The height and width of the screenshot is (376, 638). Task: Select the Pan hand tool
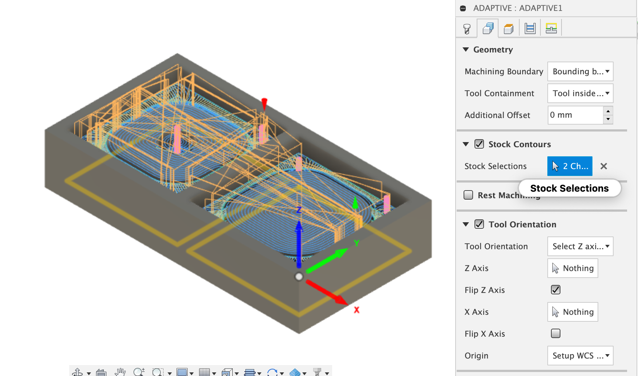pos(120,372)
